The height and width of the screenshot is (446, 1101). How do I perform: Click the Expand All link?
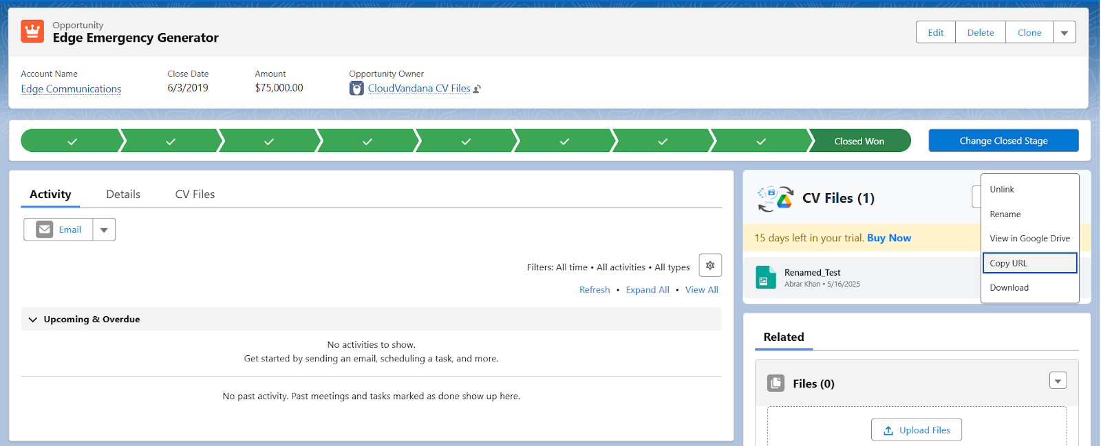coord(648,290)
